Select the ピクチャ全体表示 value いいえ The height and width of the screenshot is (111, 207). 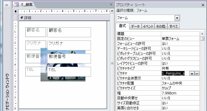(180, 78)
